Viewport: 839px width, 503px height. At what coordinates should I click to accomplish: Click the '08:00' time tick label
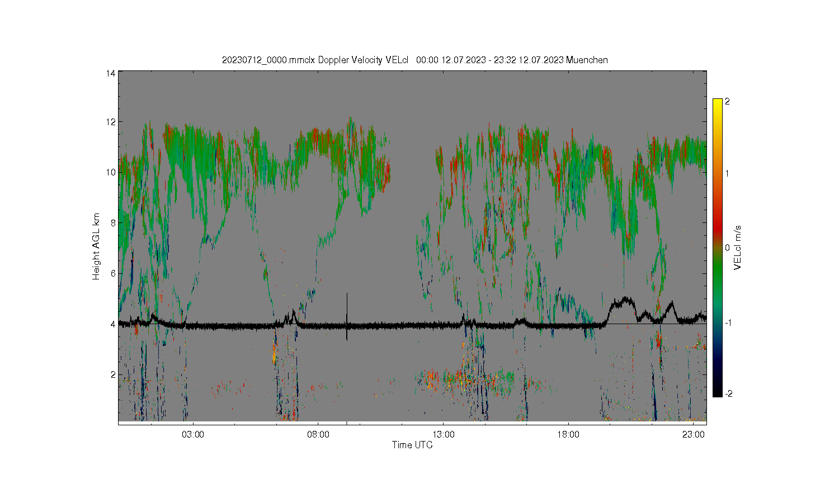pos(318,434)
